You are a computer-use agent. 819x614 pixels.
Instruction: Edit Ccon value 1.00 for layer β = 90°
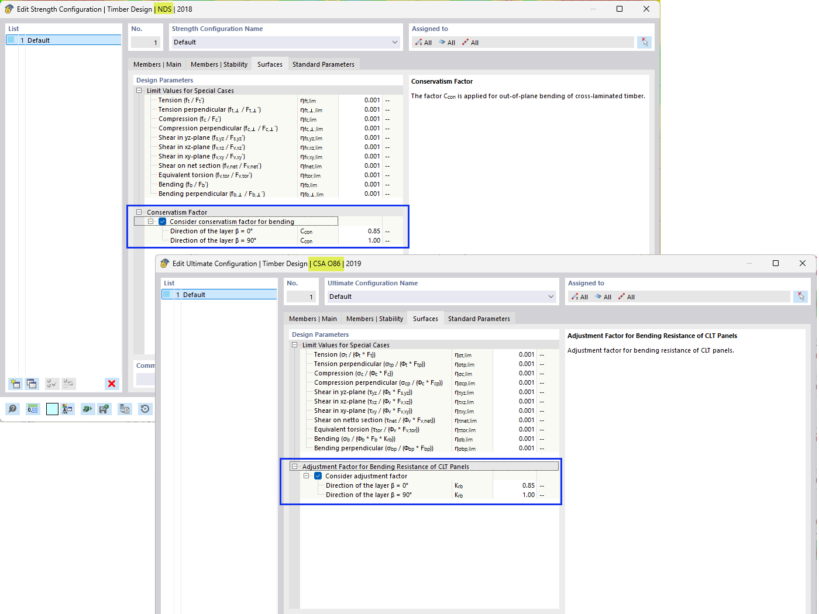360,240
